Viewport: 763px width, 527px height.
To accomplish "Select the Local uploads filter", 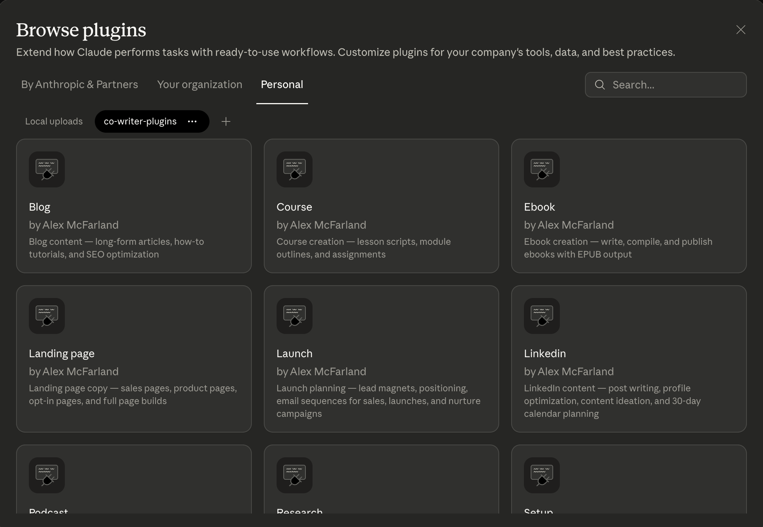I will pyautogui.click(x=54, y=121).
